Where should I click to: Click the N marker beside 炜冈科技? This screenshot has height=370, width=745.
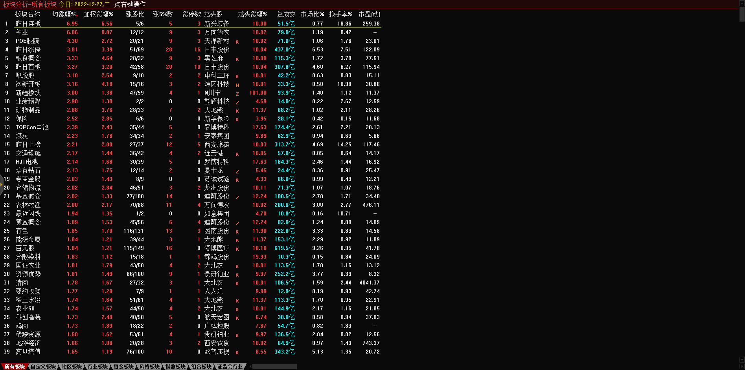pyautogui.click(x=237, y=85)
